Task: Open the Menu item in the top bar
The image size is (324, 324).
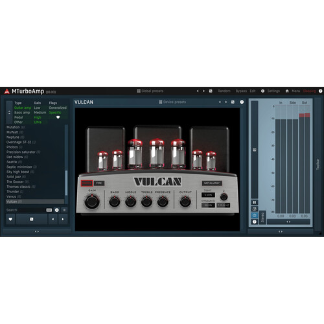Action: point(295,91)
